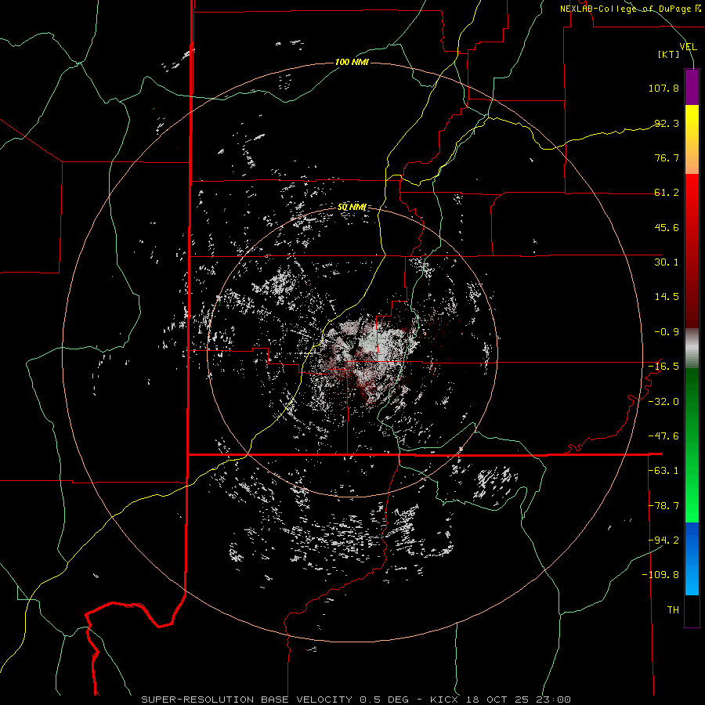Viewport: 705px width, 705px height.
Task: Click the 45.6 scale value
Action: (x=667, y=227)
